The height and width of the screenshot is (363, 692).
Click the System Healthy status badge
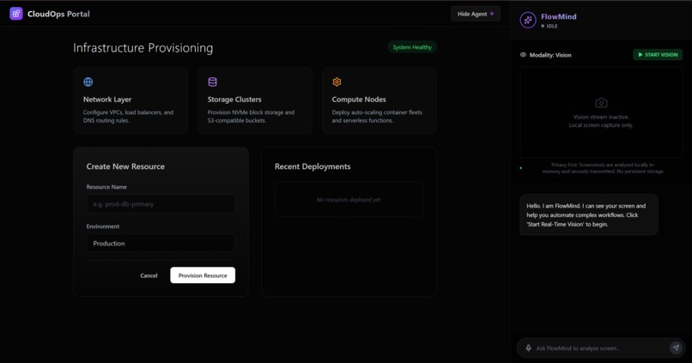point(412,47)
